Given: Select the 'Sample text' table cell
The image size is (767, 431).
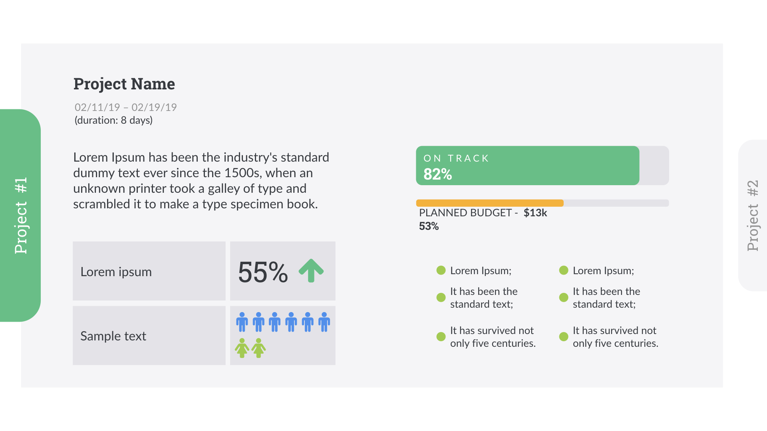Looking at the screenshot, I should click(x=149, y=336).
